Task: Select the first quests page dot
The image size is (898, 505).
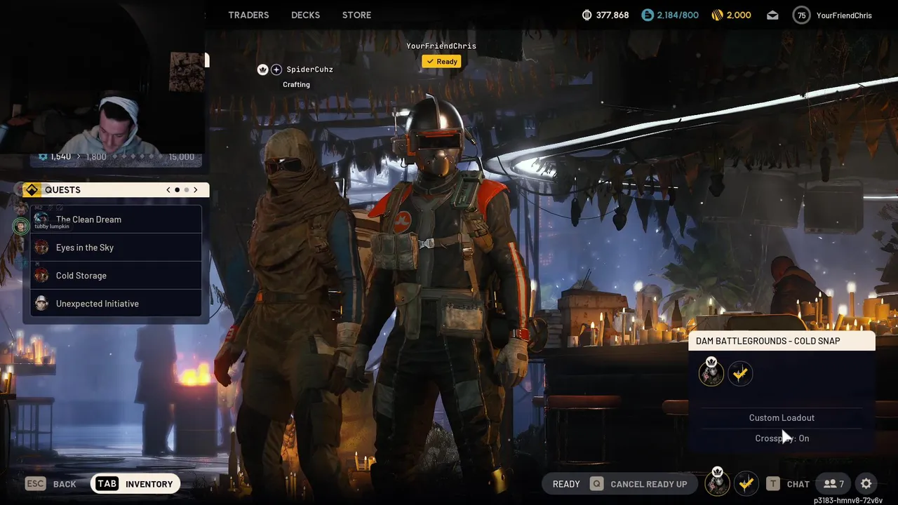Action: pyautogui.click(x=177, y=190)
